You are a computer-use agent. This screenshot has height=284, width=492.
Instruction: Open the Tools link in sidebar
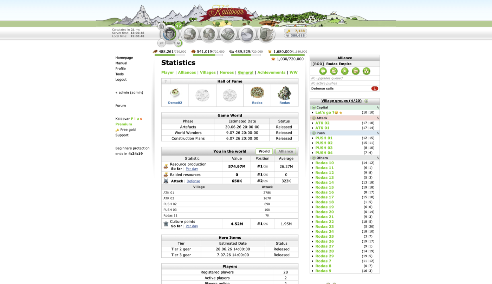(x=119, y=74)
